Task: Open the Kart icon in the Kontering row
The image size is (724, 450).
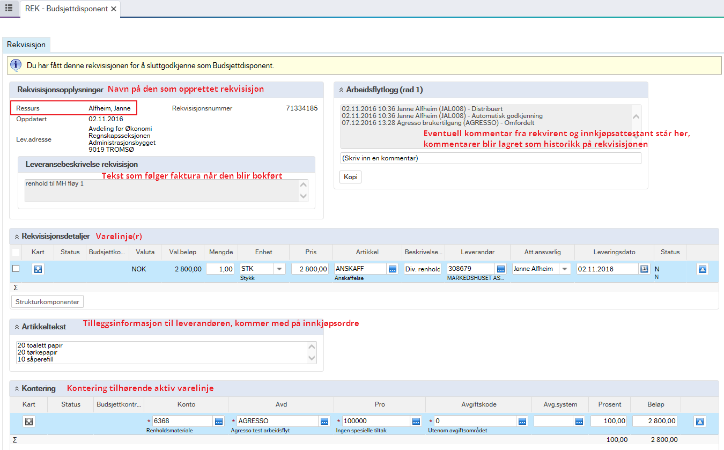Action: [29, 422]
